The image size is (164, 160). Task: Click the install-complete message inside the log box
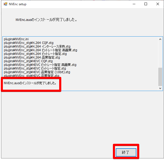tap(30, 83)
